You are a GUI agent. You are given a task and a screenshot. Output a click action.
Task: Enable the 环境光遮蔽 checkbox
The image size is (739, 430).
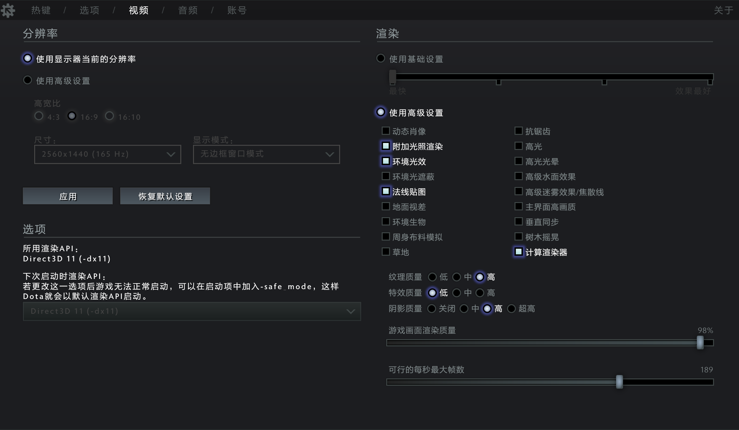coord(386,176)
